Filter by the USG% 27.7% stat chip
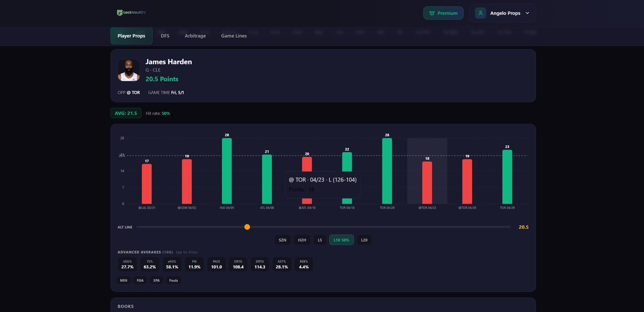 pyautogui.click(x=127, y=264)
